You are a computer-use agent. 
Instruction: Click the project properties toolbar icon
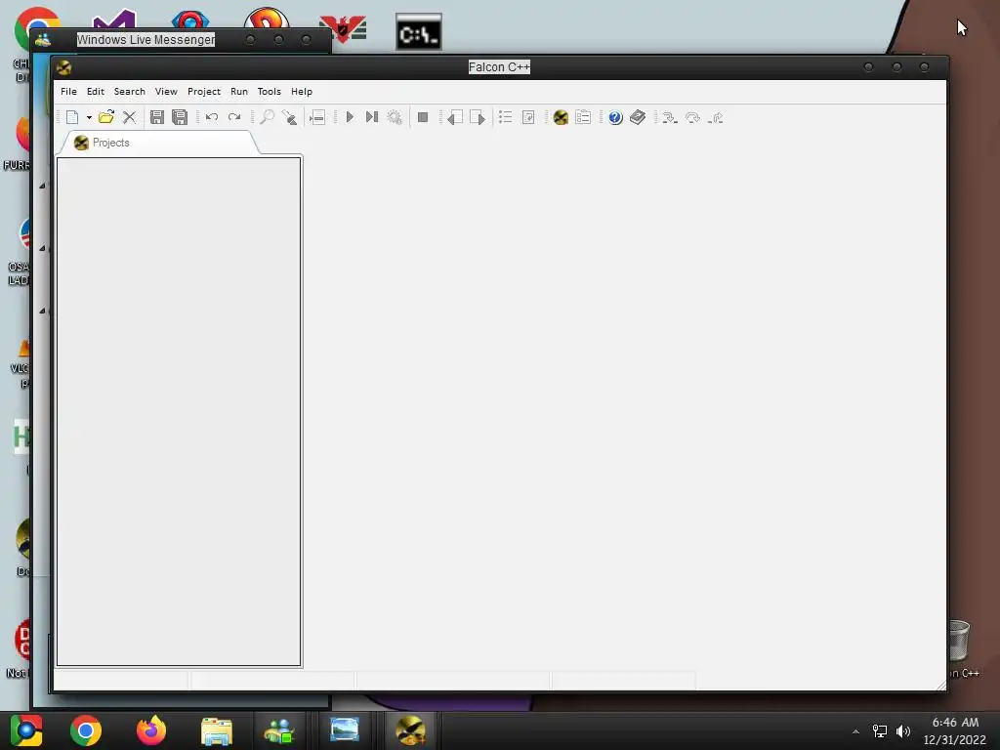583,117
